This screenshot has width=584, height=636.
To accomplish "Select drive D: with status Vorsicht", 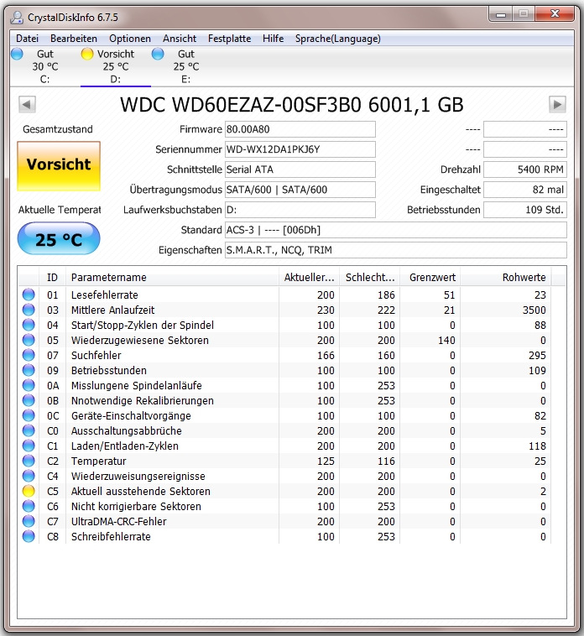I will pyautogui.click(x=116, y=66).
